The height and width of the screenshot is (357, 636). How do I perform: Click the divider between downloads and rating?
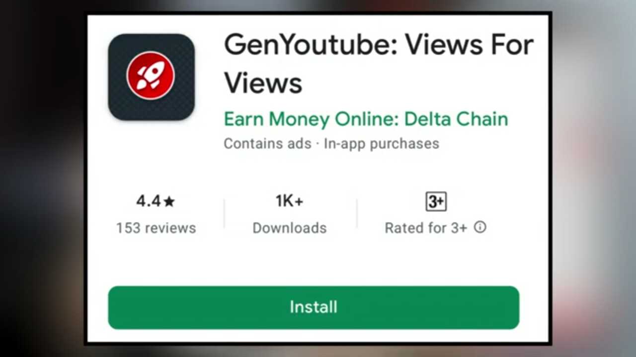point(357,214)
